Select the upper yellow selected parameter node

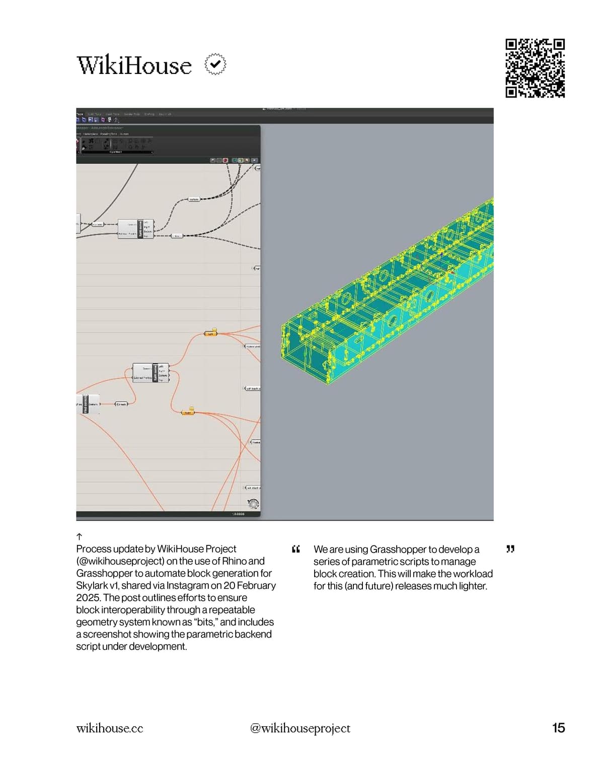211,333
